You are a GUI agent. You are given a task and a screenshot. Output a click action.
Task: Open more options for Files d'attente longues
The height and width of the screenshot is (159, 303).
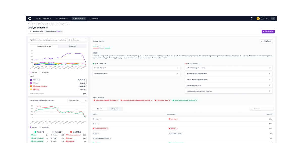[x=270, y=85]
